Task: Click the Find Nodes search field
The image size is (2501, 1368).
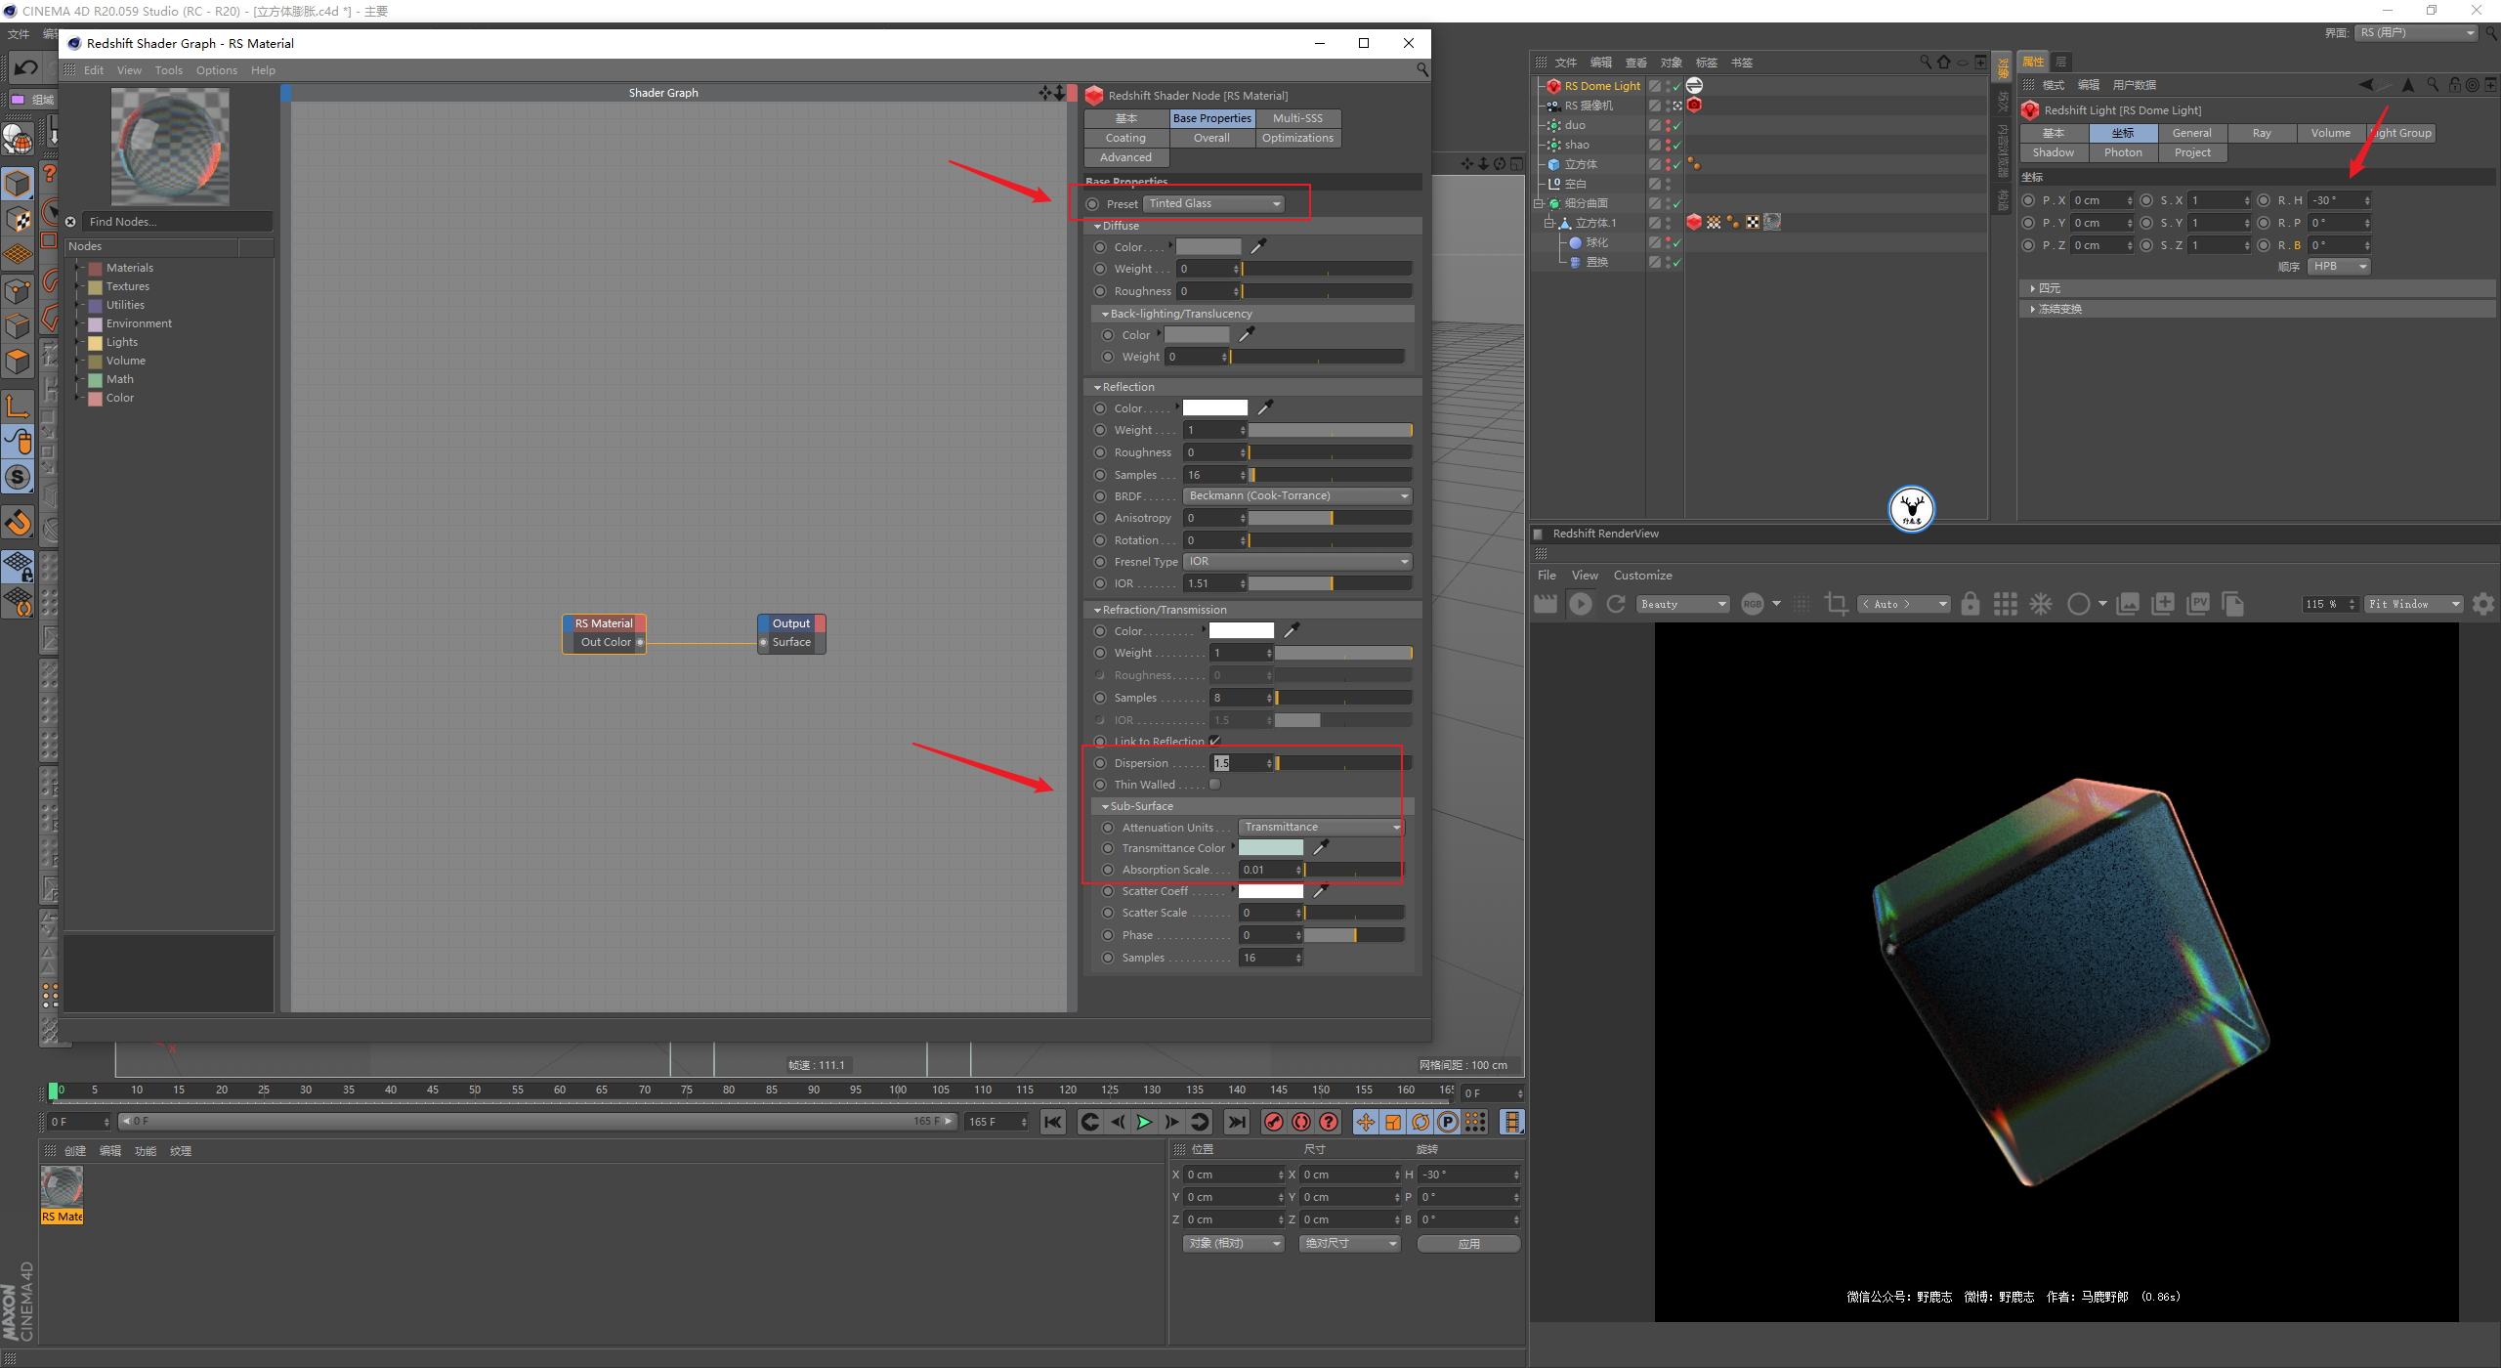Action: coord(176,222)
